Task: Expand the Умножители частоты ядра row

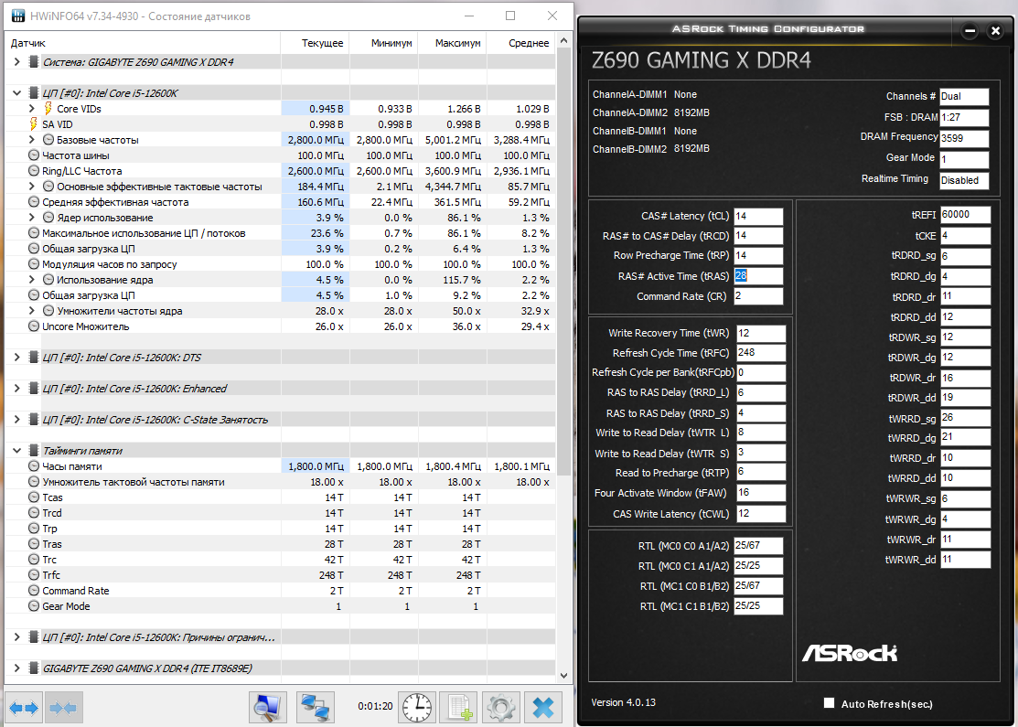Action: [x=32, y=311]
